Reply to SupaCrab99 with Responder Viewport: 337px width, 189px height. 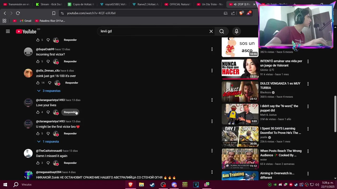(x=70, y=61)
